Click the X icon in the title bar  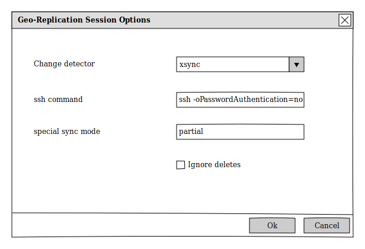(345, 20)
